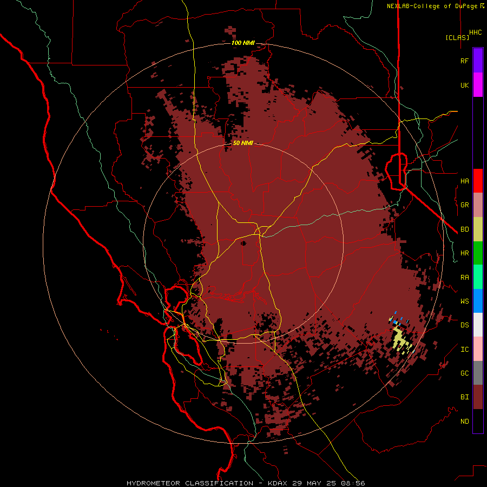Click the UK legend label
487x487 pixels.
pos(464,85)
